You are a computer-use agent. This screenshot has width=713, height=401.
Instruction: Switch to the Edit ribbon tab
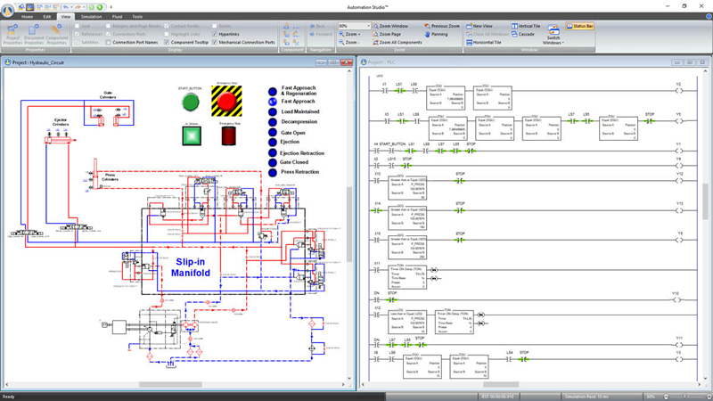47,17
